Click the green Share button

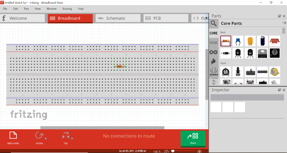click(x=193, y=138)
